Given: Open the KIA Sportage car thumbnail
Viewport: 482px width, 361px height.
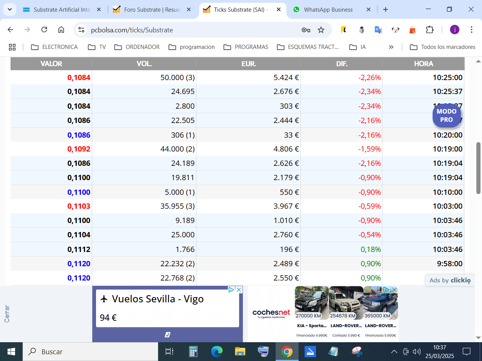Looking at the screenshot, I should 312,303.
